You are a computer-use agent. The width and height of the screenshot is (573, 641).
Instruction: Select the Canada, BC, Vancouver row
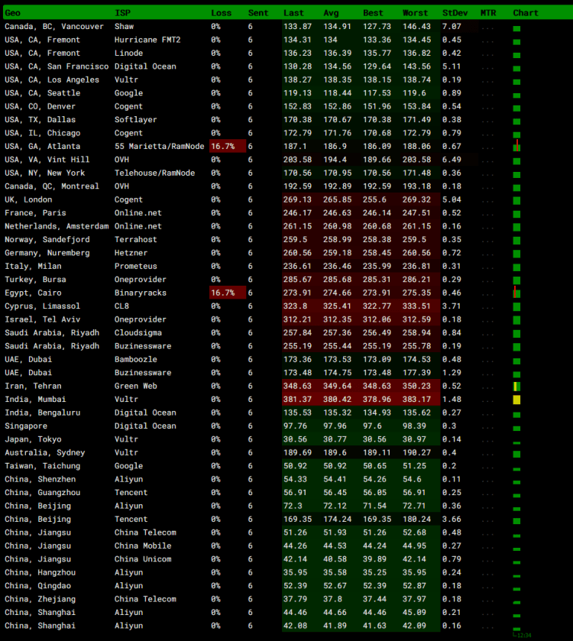(286, 27)
